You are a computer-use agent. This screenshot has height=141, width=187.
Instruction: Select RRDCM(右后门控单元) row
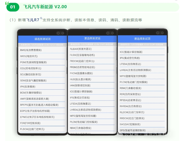(142, 118)
